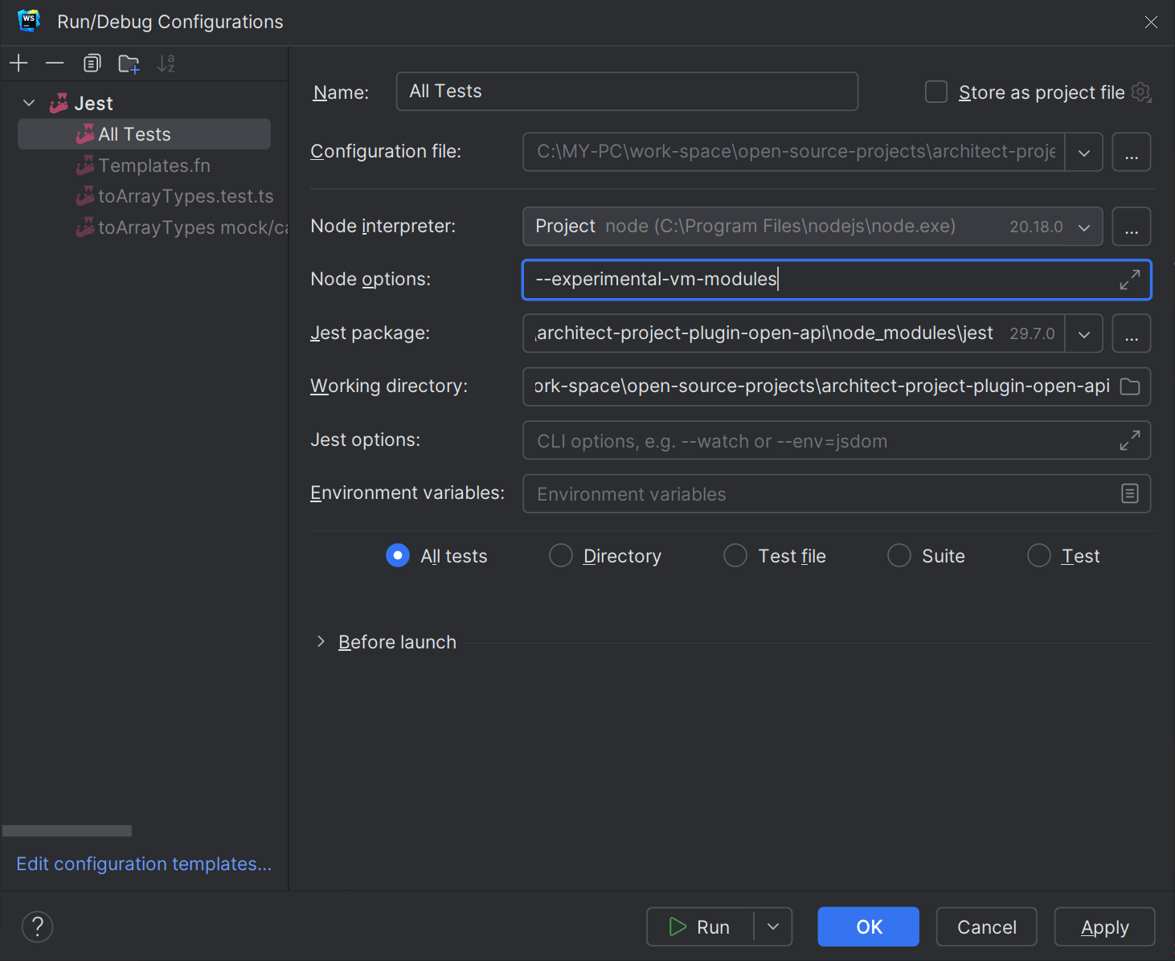Viewport: 1175px width, 961px height.
Task: Select Suite radio button
Action: [x=899, y=555]
